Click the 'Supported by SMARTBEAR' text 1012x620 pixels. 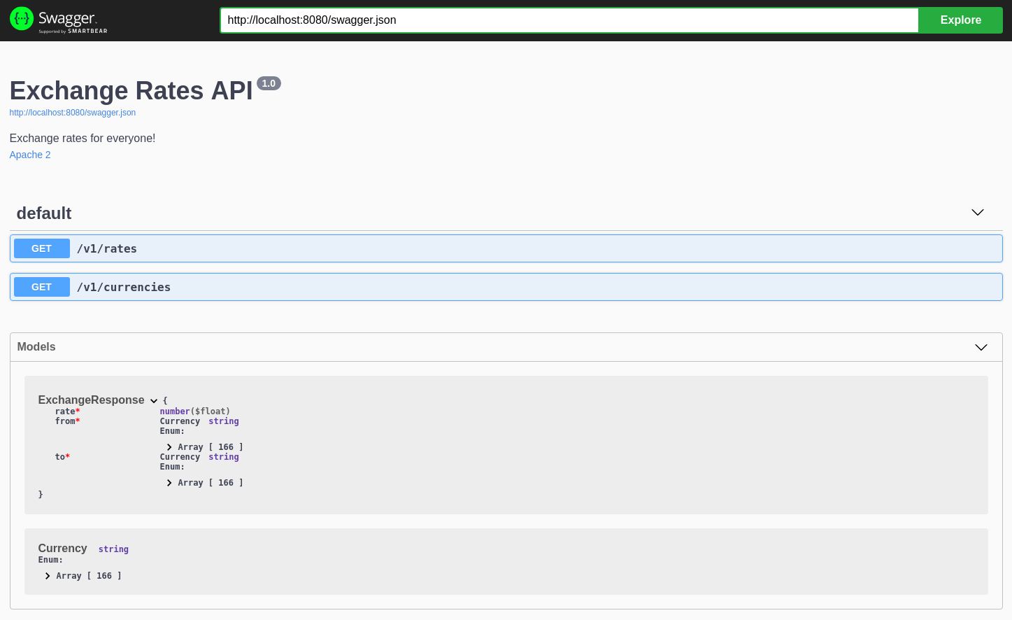(73, 31)
